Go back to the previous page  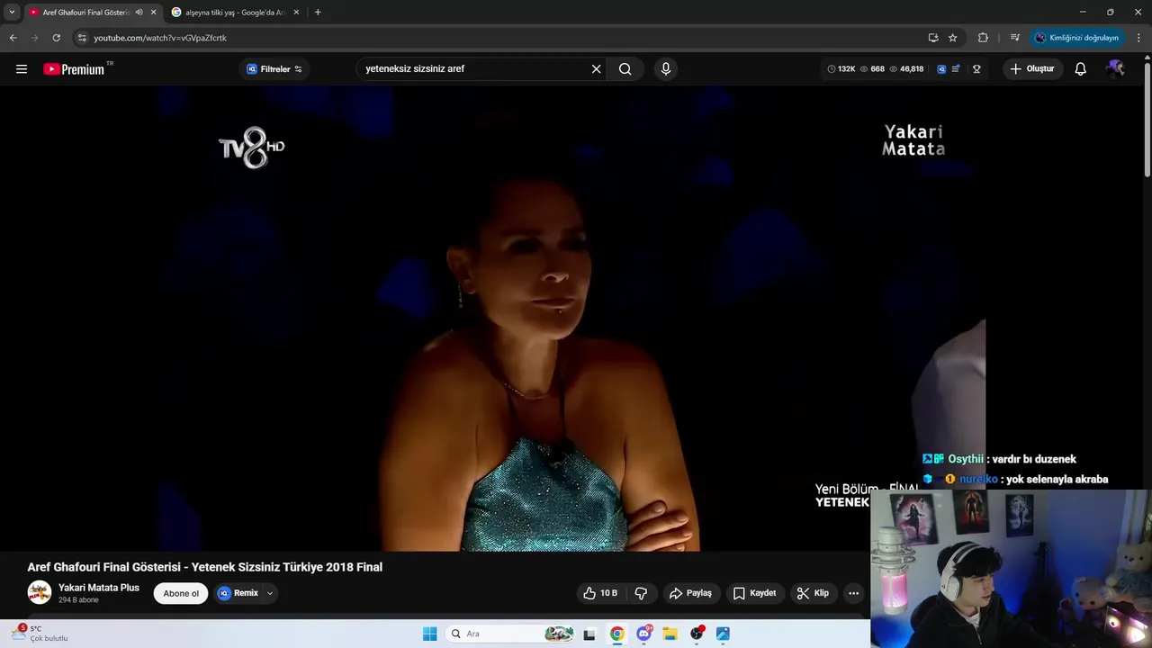(13, 38)
